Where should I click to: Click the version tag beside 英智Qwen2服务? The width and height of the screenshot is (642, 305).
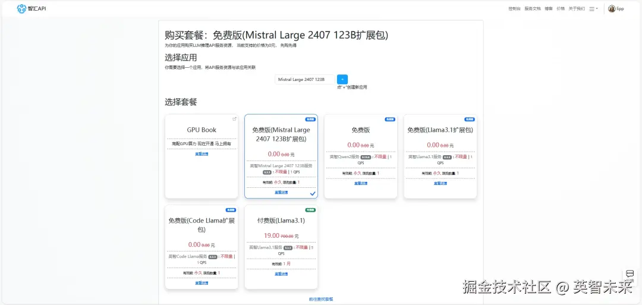(x=366, y=157)
